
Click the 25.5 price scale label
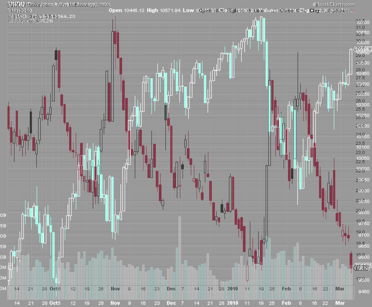point(360,109)
